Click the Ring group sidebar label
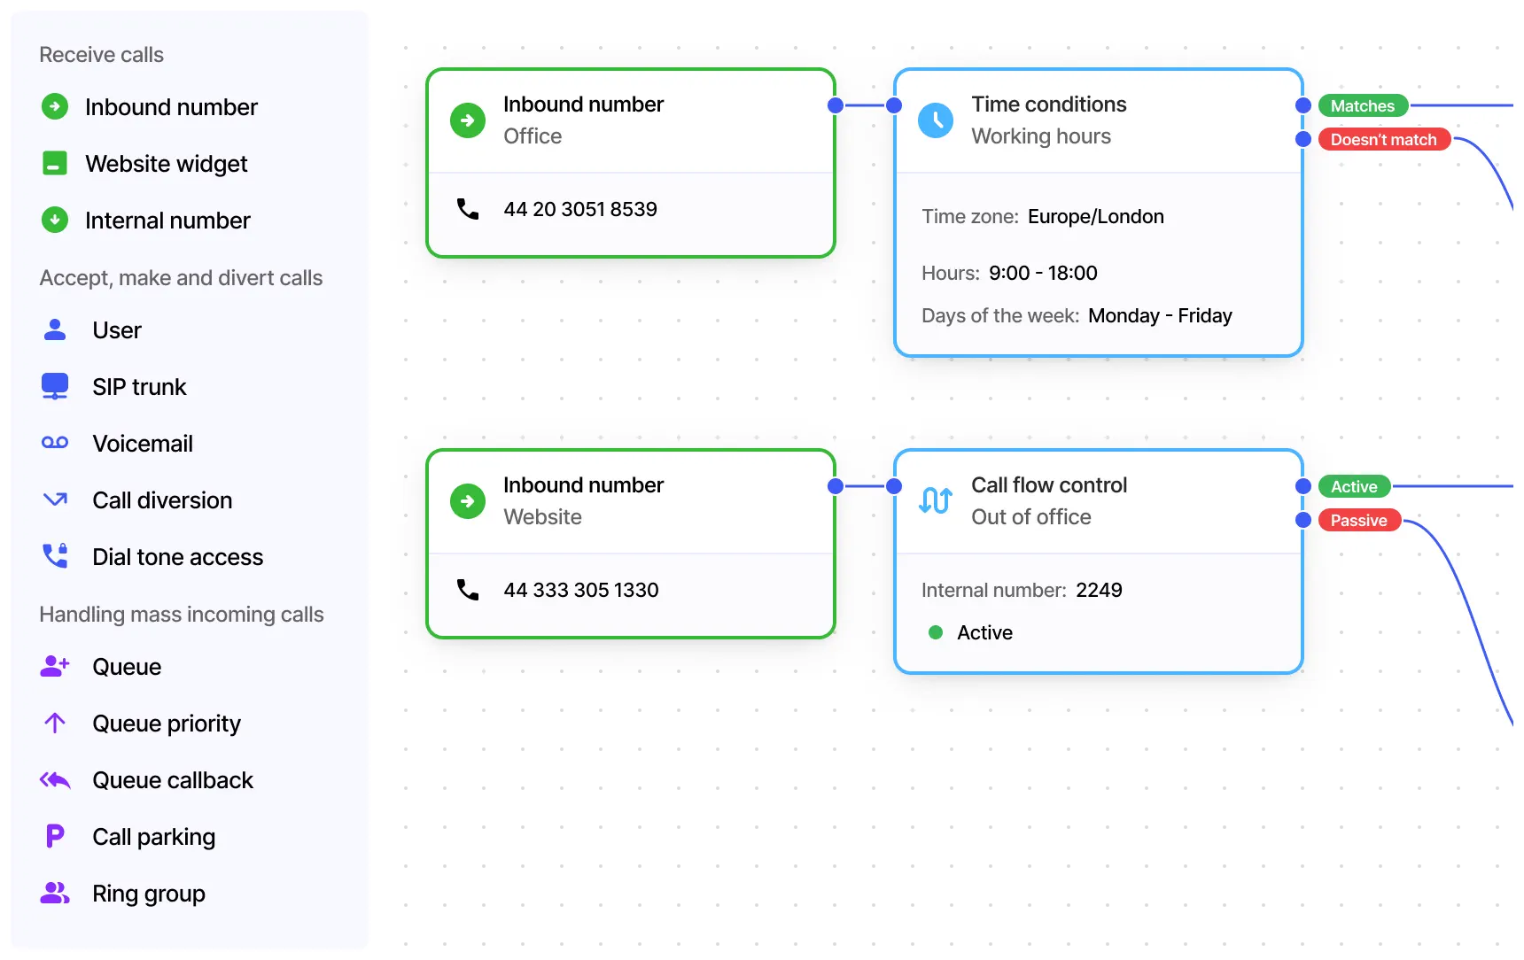 coord(149,894)
